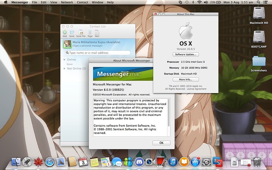
Task: Open Safari from the Dock
Action: pos(50,162)
